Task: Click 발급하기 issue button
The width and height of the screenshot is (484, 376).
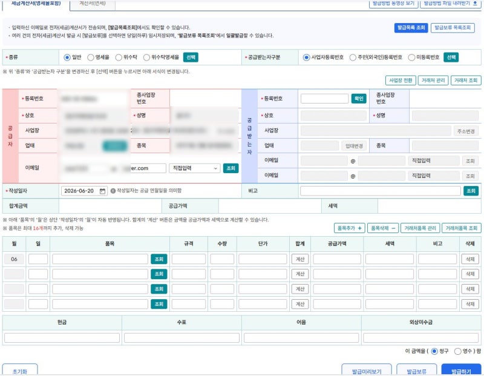Action: coord(461,370)
